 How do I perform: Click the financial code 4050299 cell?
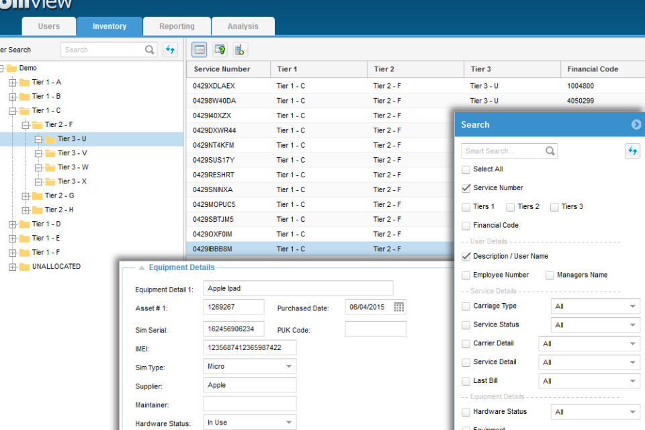pyautogui.click(x=580, y=101)
